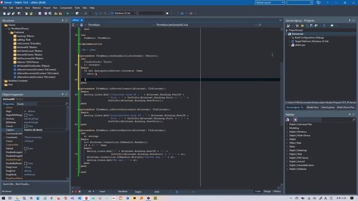Click the desktop layout icon in title bar

point(318,2)
